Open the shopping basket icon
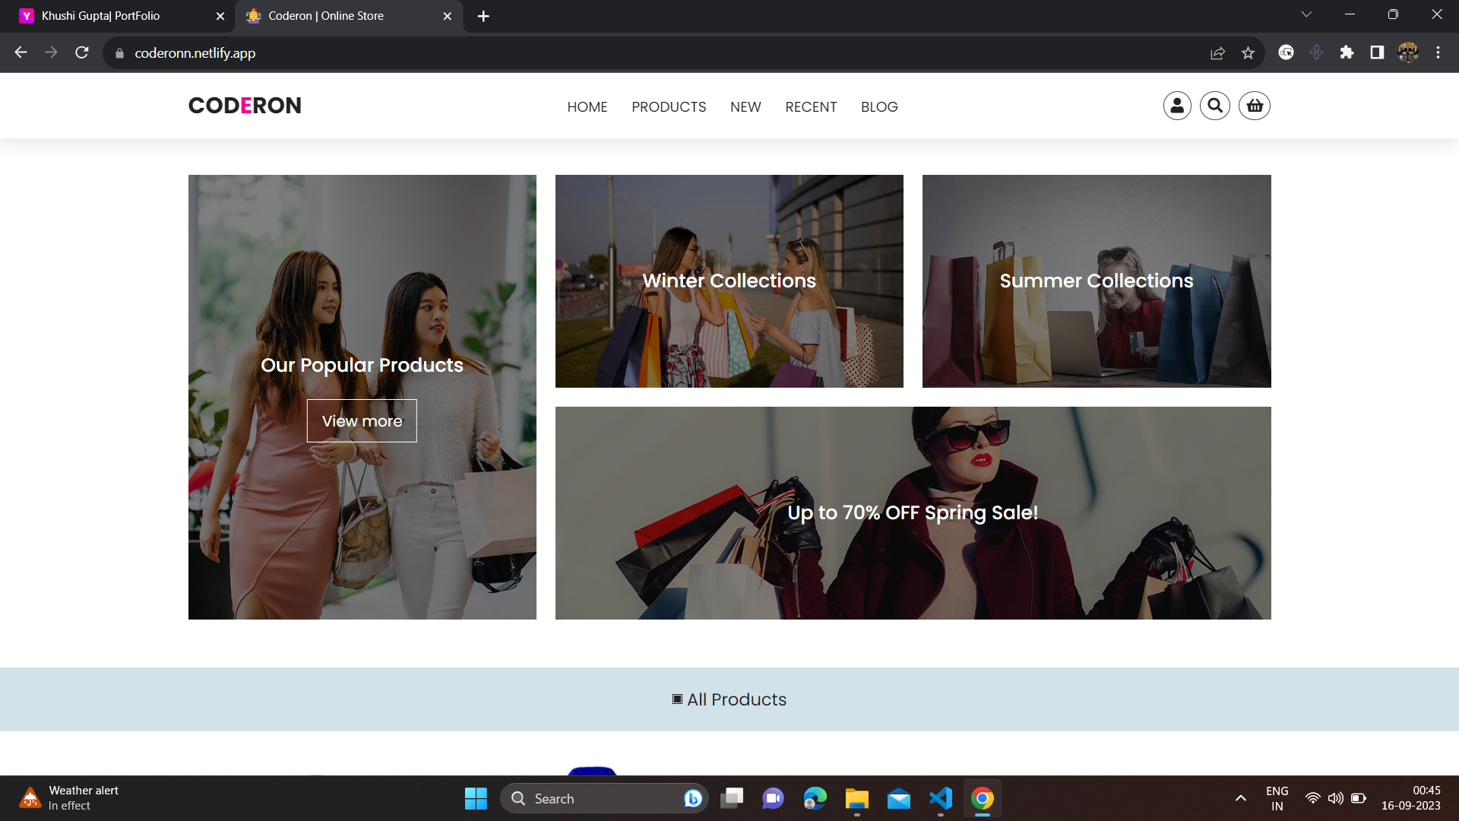1459x821 pixels. tap(1255, 106)
